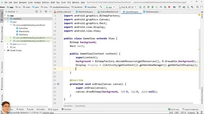Open the app run configuration dropdown
The height and width of the screenshot is (114, 204).
pos(110,7)
